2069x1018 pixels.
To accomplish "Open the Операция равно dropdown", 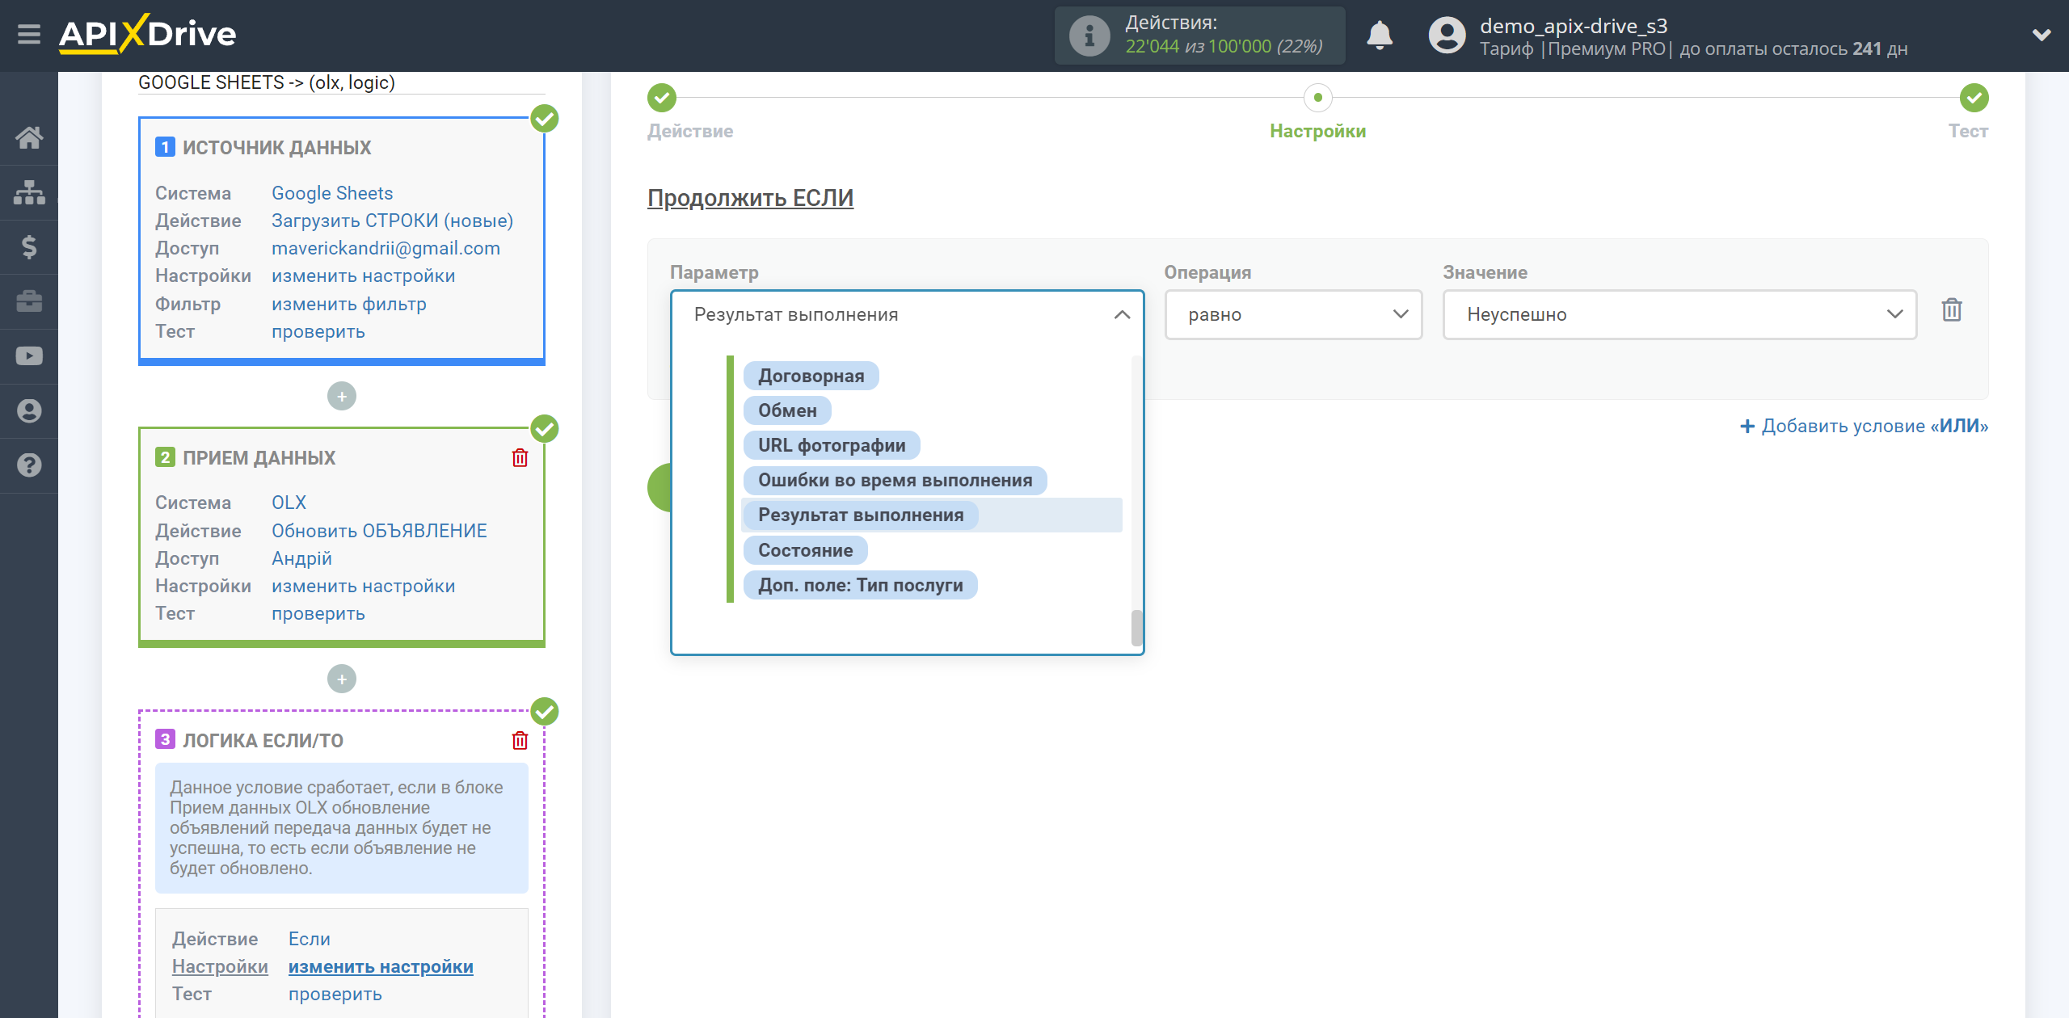I will pos(1293,314).
